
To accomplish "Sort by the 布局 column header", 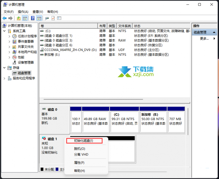I will (x=102, y=26).
